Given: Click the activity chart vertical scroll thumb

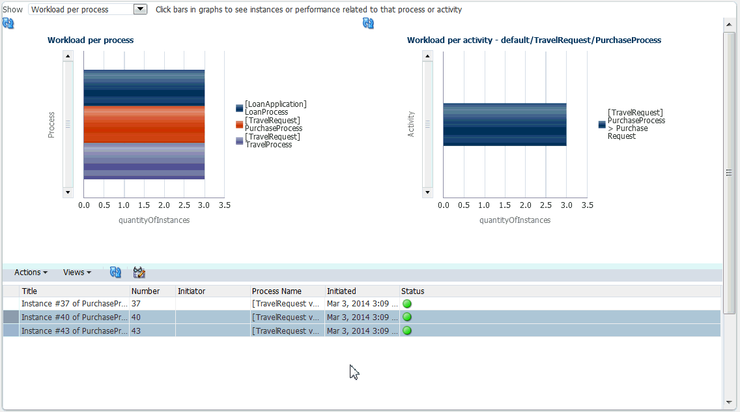Looking at the screenshot, I should point(427,125).
